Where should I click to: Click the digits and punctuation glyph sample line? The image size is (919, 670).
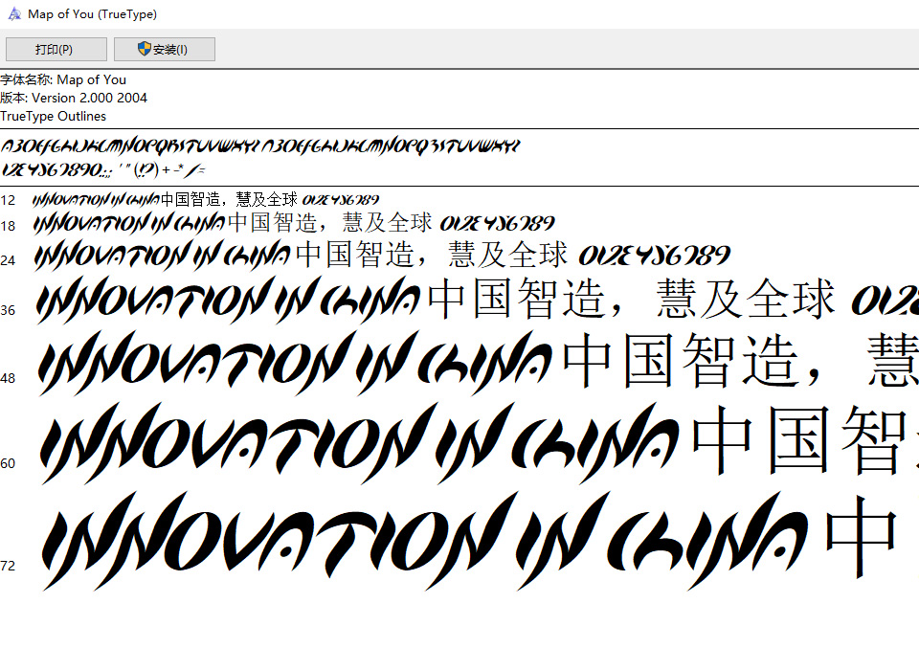(x=103, y=170)
